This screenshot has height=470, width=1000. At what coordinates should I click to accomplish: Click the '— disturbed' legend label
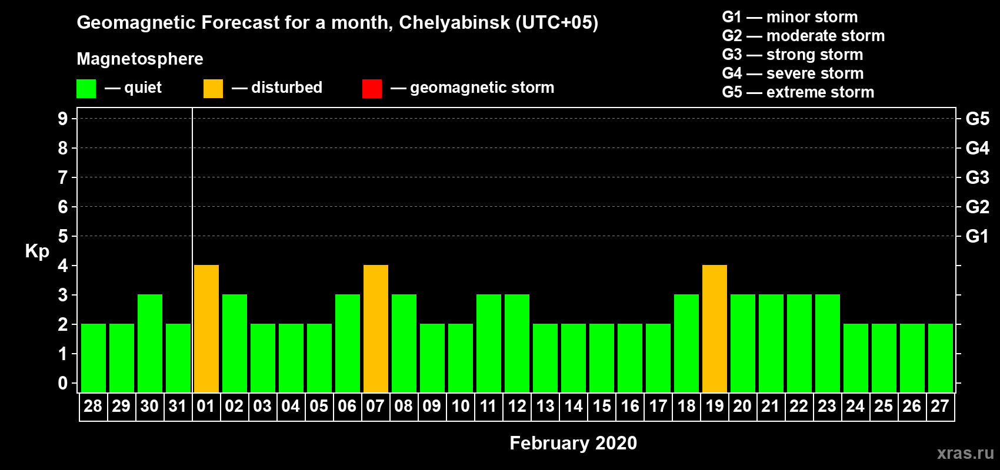277,88
